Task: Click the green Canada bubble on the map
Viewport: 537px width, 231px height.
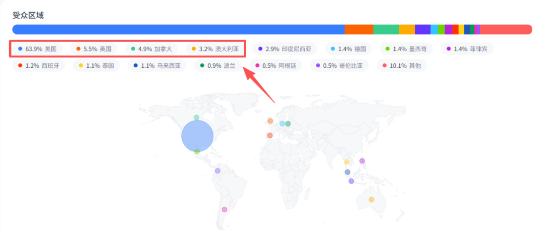Action: (196, 117)
